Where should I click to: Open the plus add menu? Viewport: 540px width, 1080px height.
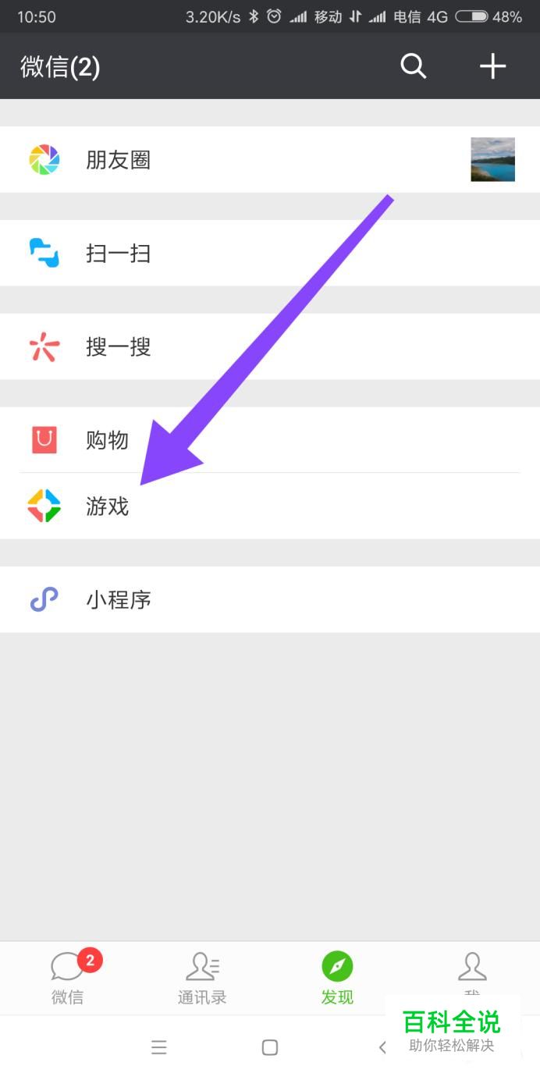pyautogui.click(x=492, y=66)
